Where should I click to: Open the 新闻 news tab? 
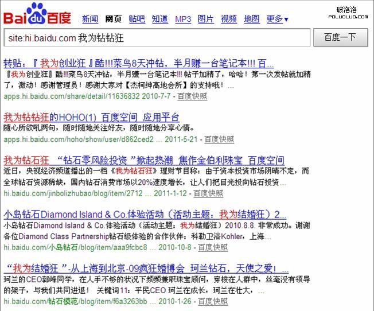[x=90, y=19]
